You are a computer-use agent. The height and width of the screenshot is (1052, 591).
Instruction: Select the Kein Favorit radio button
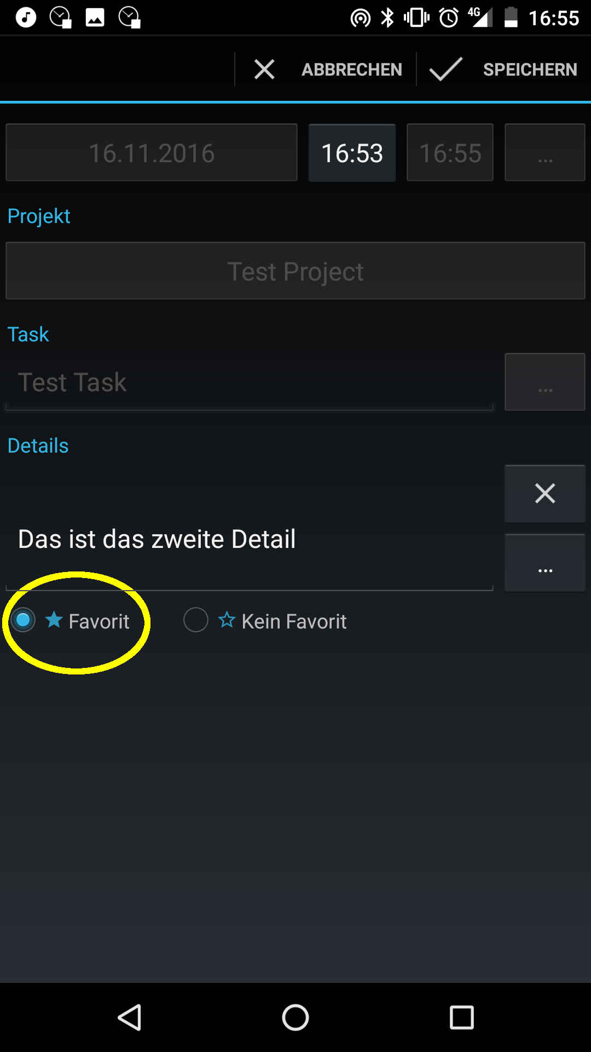click(x=196, y=620)
